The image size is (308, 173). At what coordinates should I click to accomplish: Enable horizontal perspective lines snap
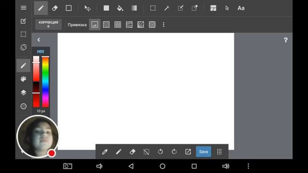(129, 25)
